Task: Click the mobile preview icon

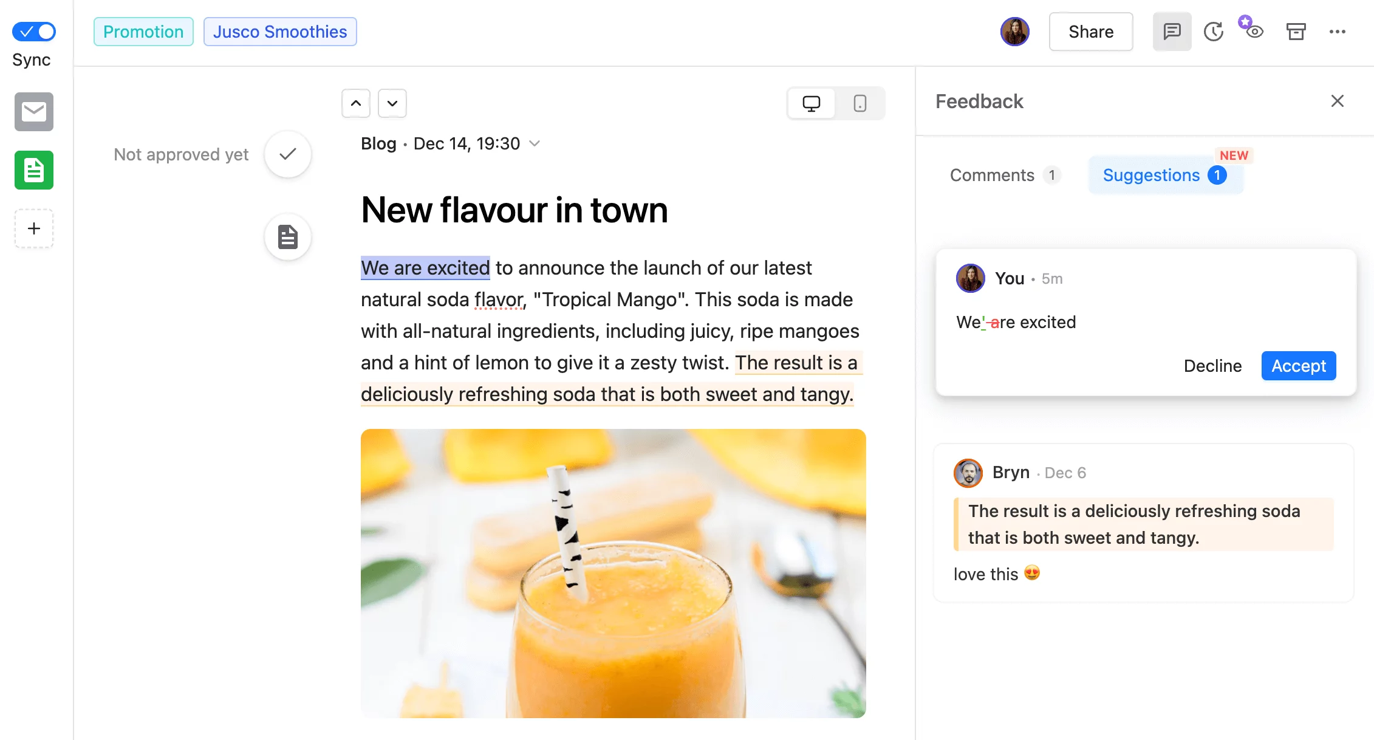Action: pyautogui.click(x=858, y=102)
